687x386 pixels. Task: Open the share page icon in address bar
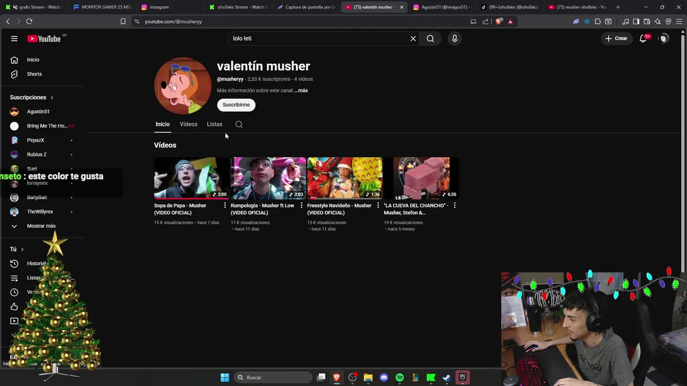pos(486,21)
